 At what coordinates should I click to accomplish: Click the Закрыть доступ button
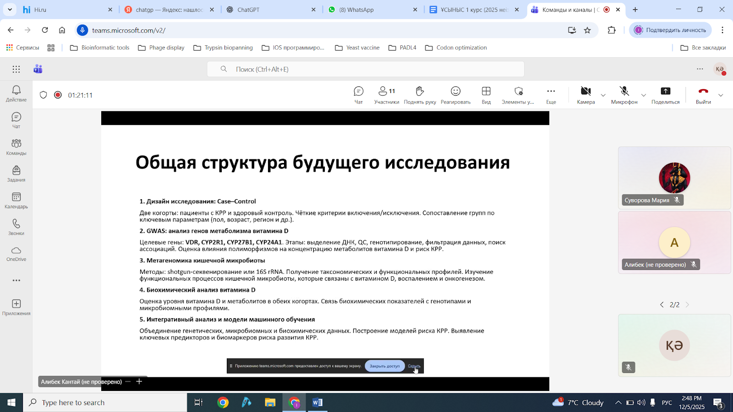point(384,366)
